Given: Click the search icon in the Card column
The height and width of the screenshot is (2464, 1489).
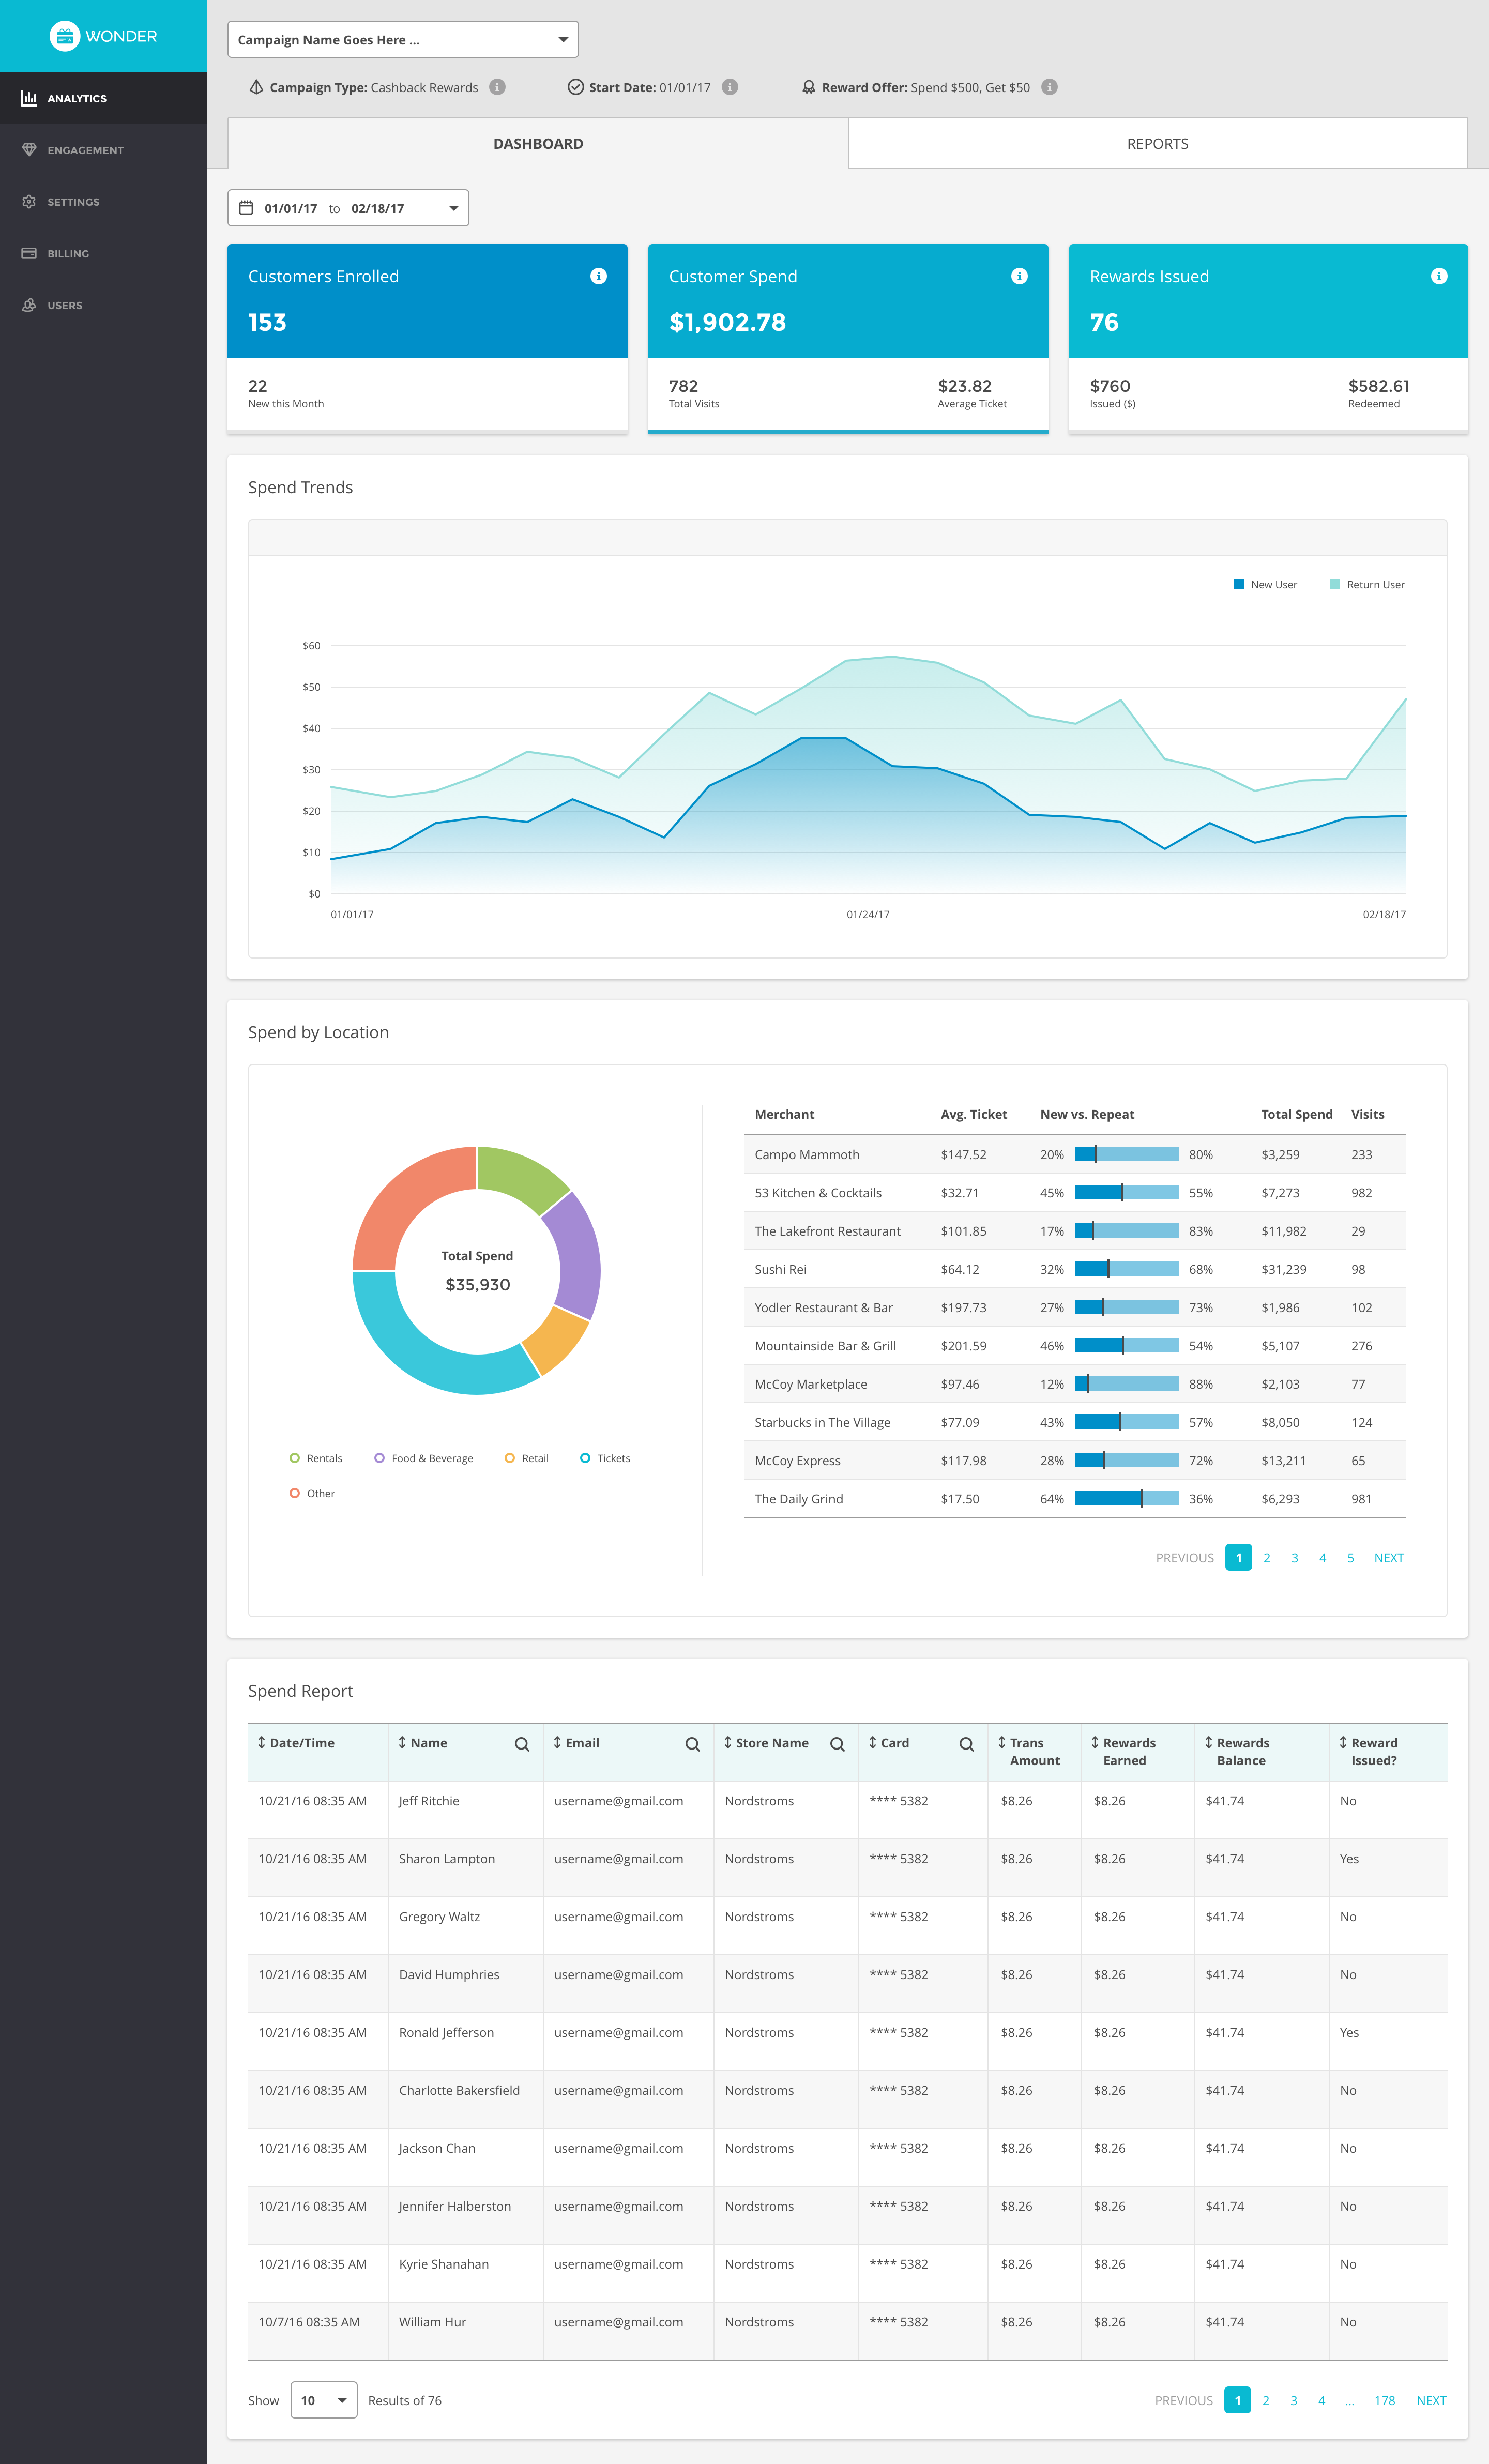Looking at the screenshot, I should (966, 1743).
